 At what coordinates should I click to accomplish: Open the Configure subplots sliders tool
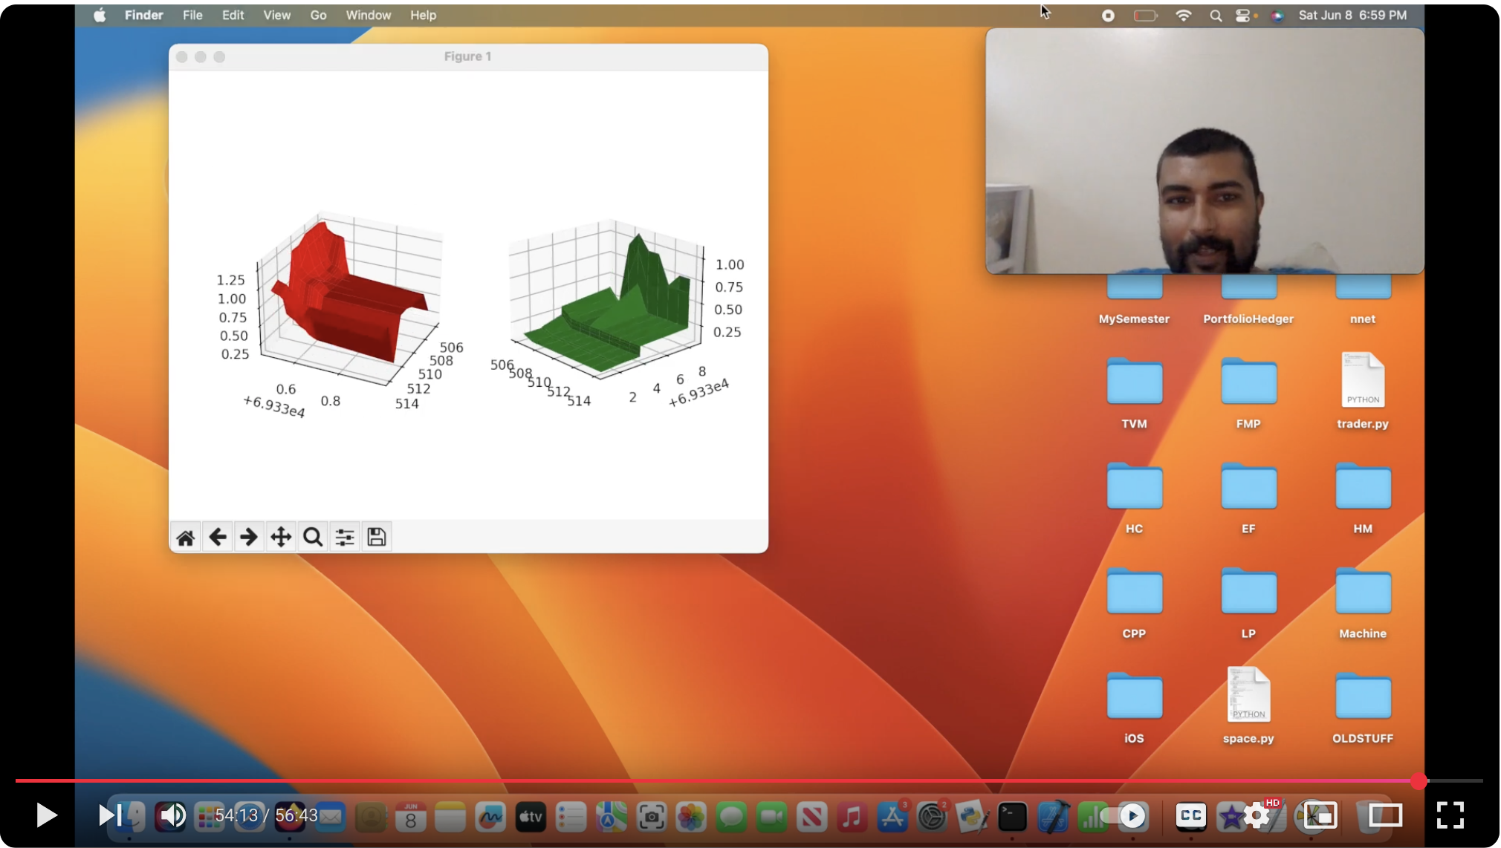pos(345,537)
